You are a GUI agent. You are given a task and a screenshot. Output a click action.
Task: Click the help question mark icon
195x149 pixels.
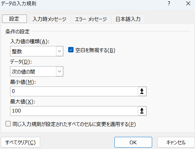pos(169,4)
